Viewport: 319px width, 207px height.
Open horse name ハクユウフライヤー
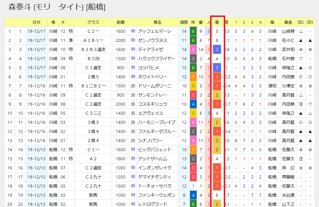[x=157, y=59]
